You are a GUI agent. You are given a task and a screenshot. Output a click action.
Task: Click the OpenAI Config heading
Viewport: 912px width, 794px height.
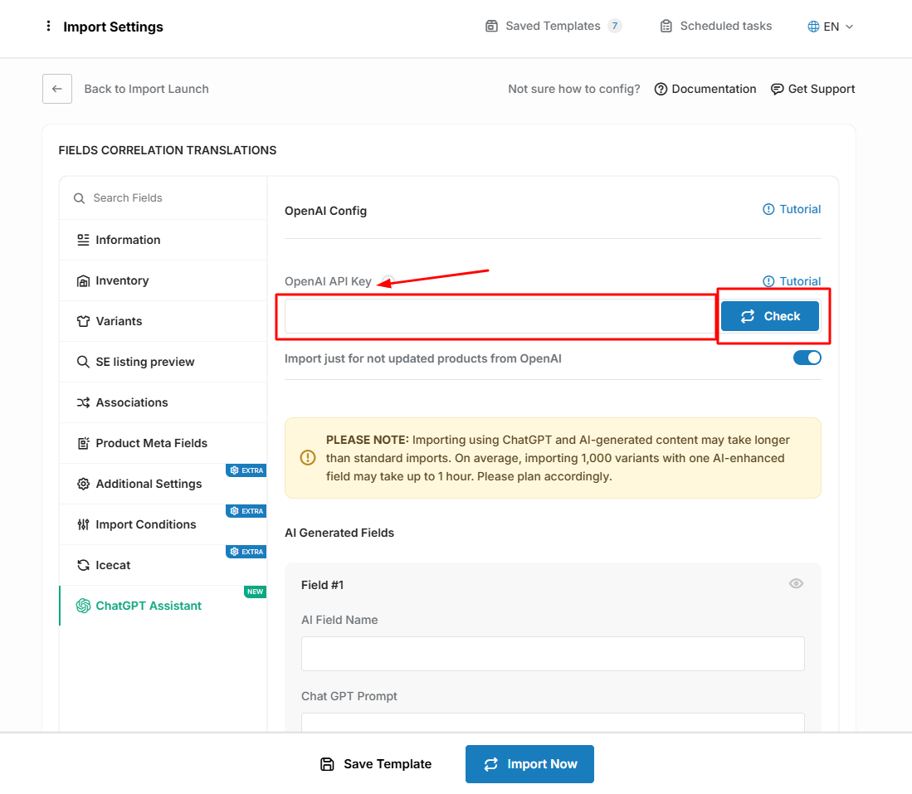(x=325, y=211)
